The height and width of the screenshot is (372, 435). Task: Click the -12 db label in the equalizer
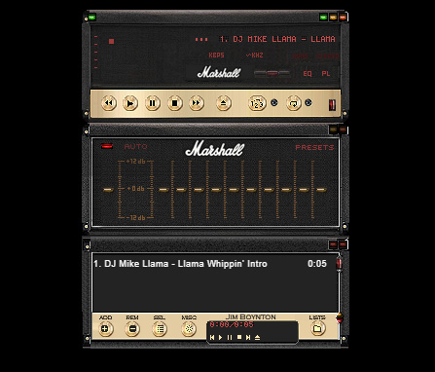tap(135, 218)
